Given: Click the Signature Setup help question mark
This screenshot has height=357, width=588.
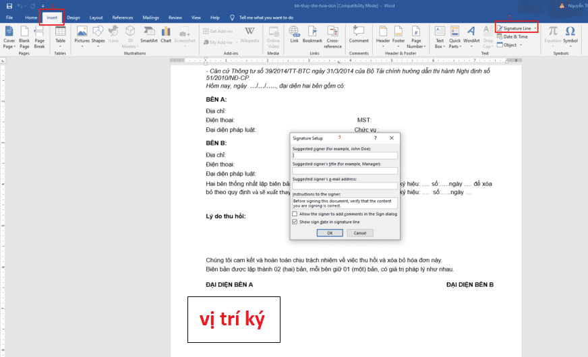Looking at the screenshot, I should 375,138.
